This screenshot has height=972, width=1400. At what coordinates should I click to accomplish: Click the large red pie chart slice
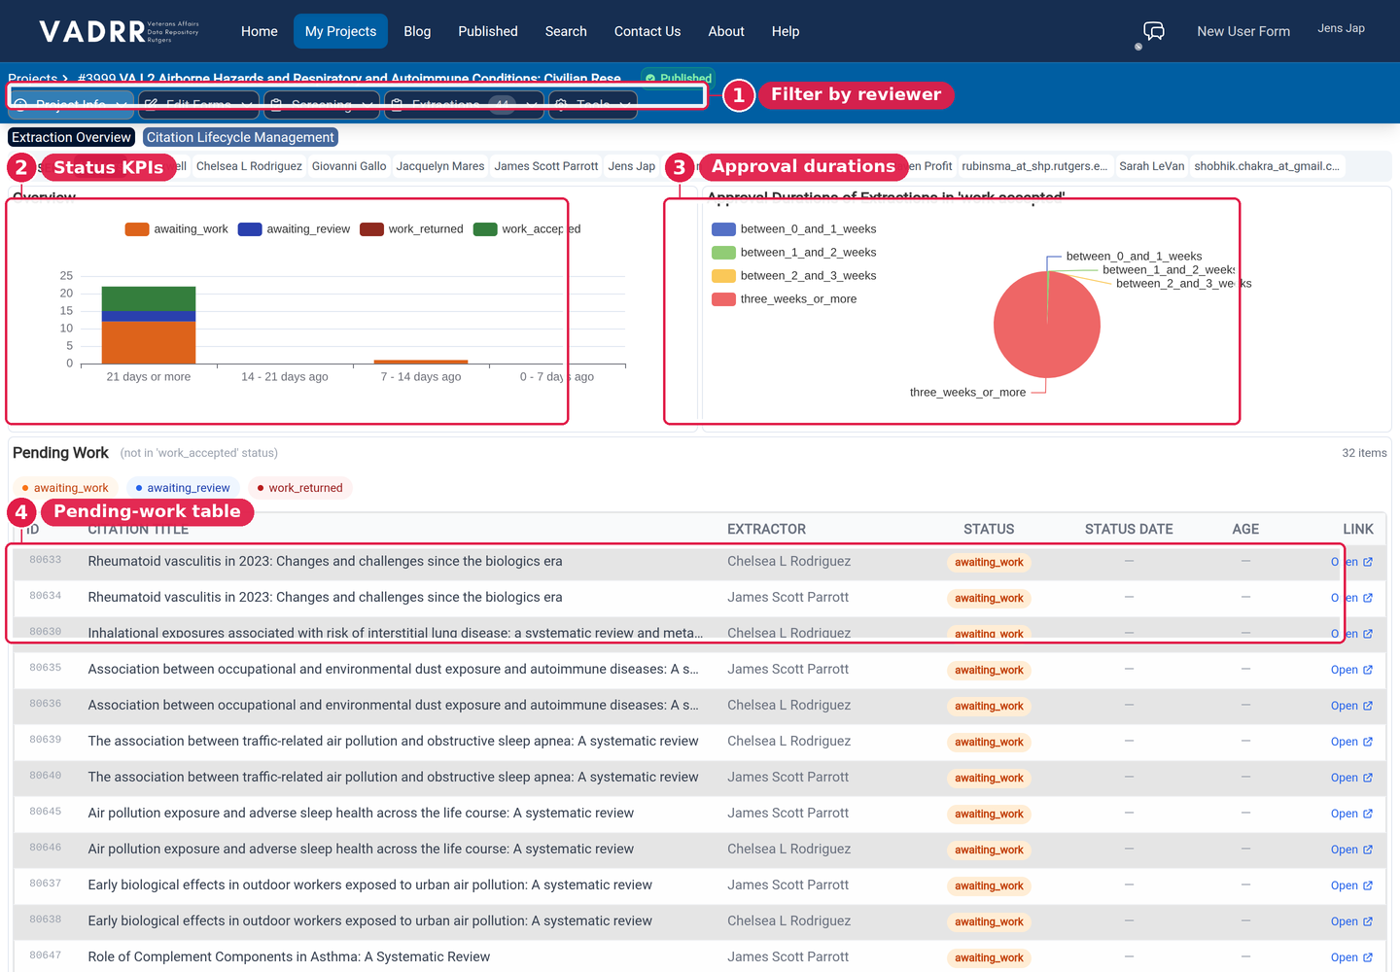coord(1047,325)
